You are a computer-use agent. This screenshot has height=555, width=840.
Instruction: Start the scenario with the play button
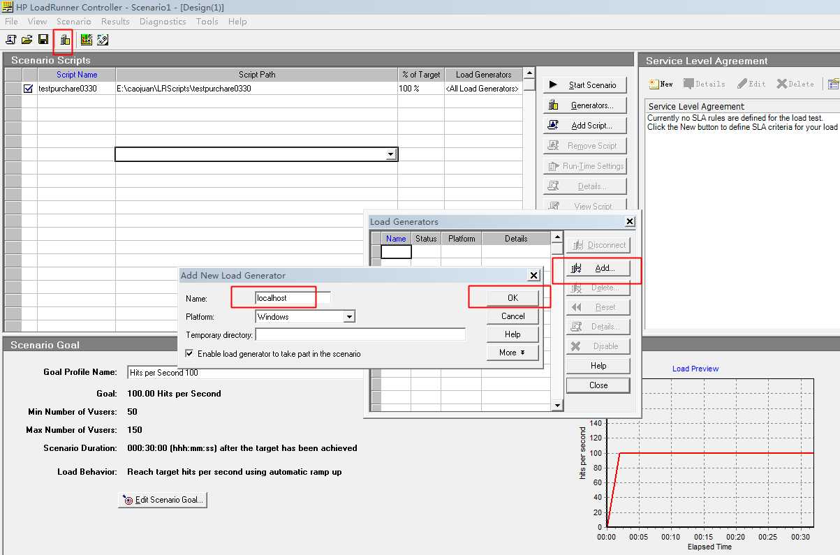pos(585,85)
